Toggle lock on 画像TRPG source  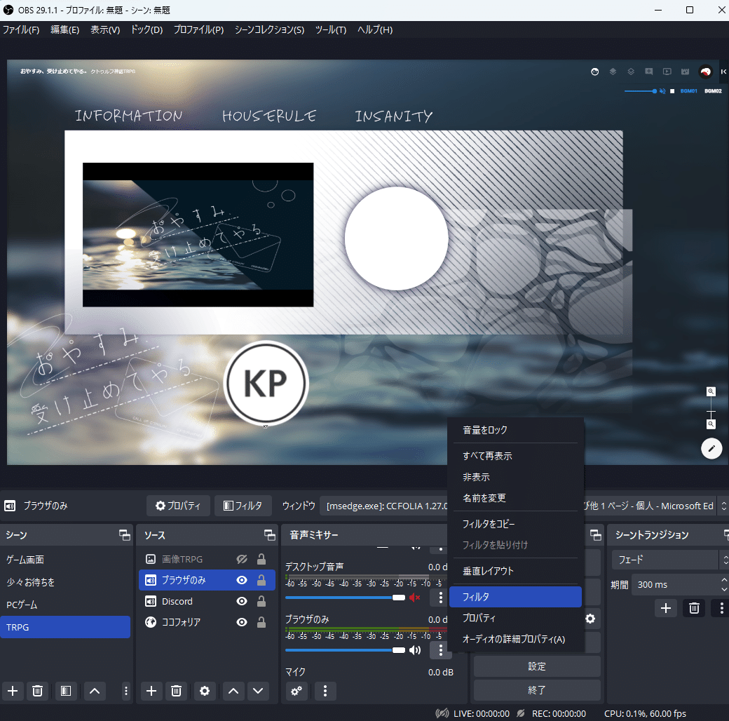click(261, 559)
